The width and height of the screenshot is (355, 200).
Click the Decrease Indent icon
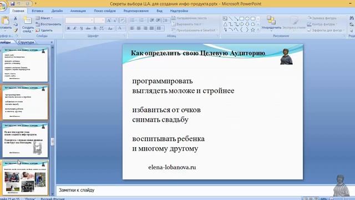(152, 21)
